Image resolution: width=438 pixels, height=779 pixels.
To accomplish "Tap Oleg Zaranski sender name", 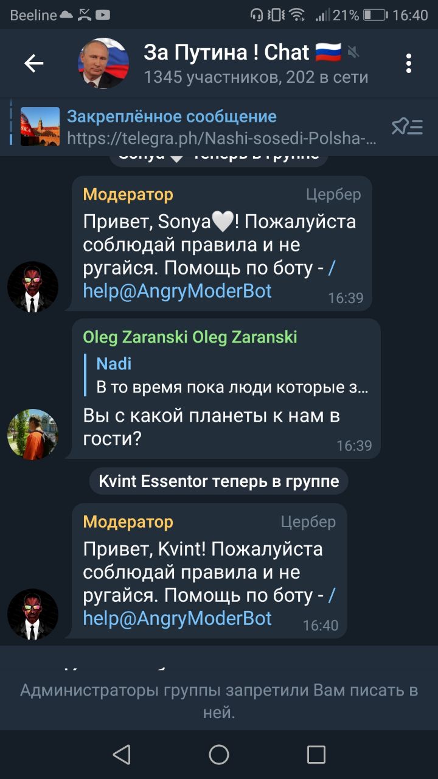I will 190,337.
